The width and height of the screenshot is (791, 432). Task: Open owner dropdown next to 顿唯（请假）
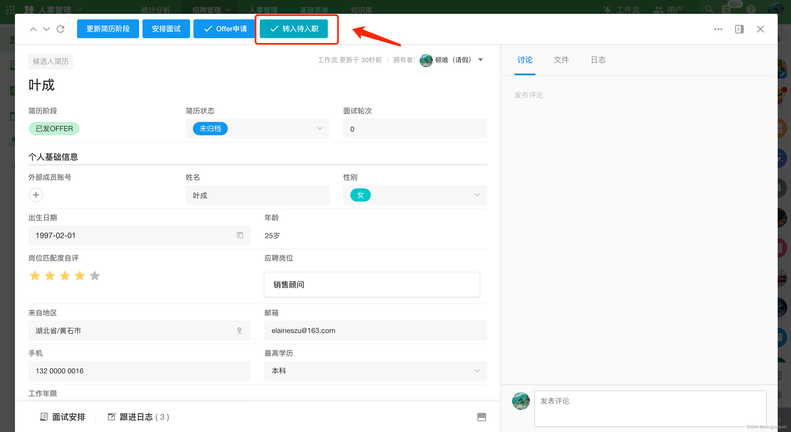(x=481, y=60)
